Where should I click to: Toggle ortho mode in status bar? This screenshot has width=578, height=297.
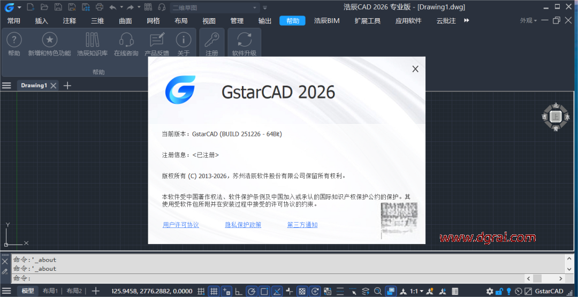(x=239, y=291)
